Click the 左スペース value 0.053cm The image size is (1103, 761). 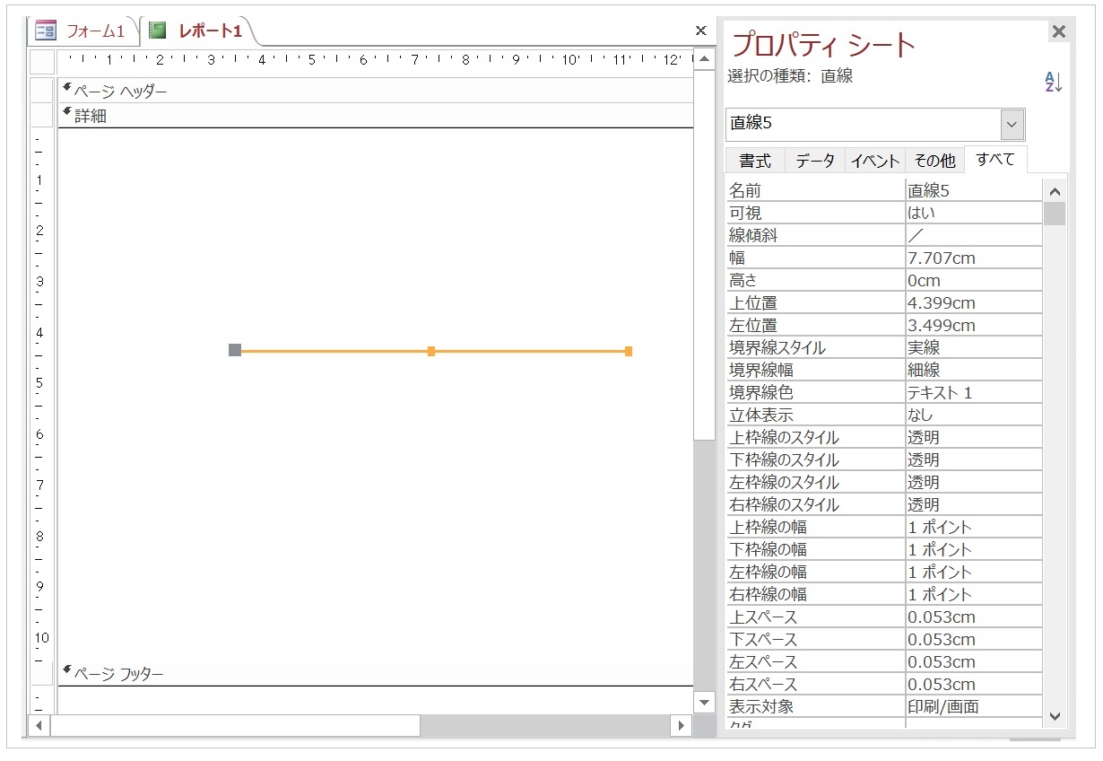click(974, 661)
